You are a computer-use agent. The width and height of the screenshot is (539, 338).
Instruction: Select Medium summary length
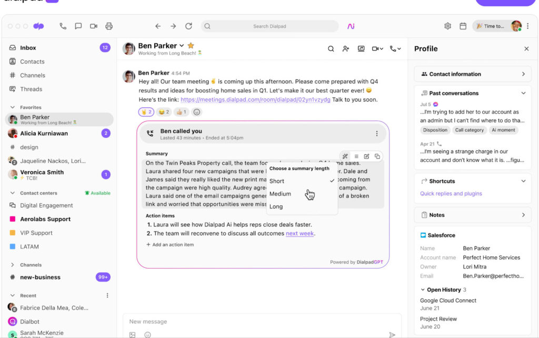pos(280,194)
